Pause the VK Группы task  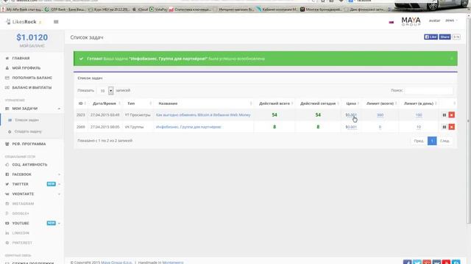[x=445, y=127]
